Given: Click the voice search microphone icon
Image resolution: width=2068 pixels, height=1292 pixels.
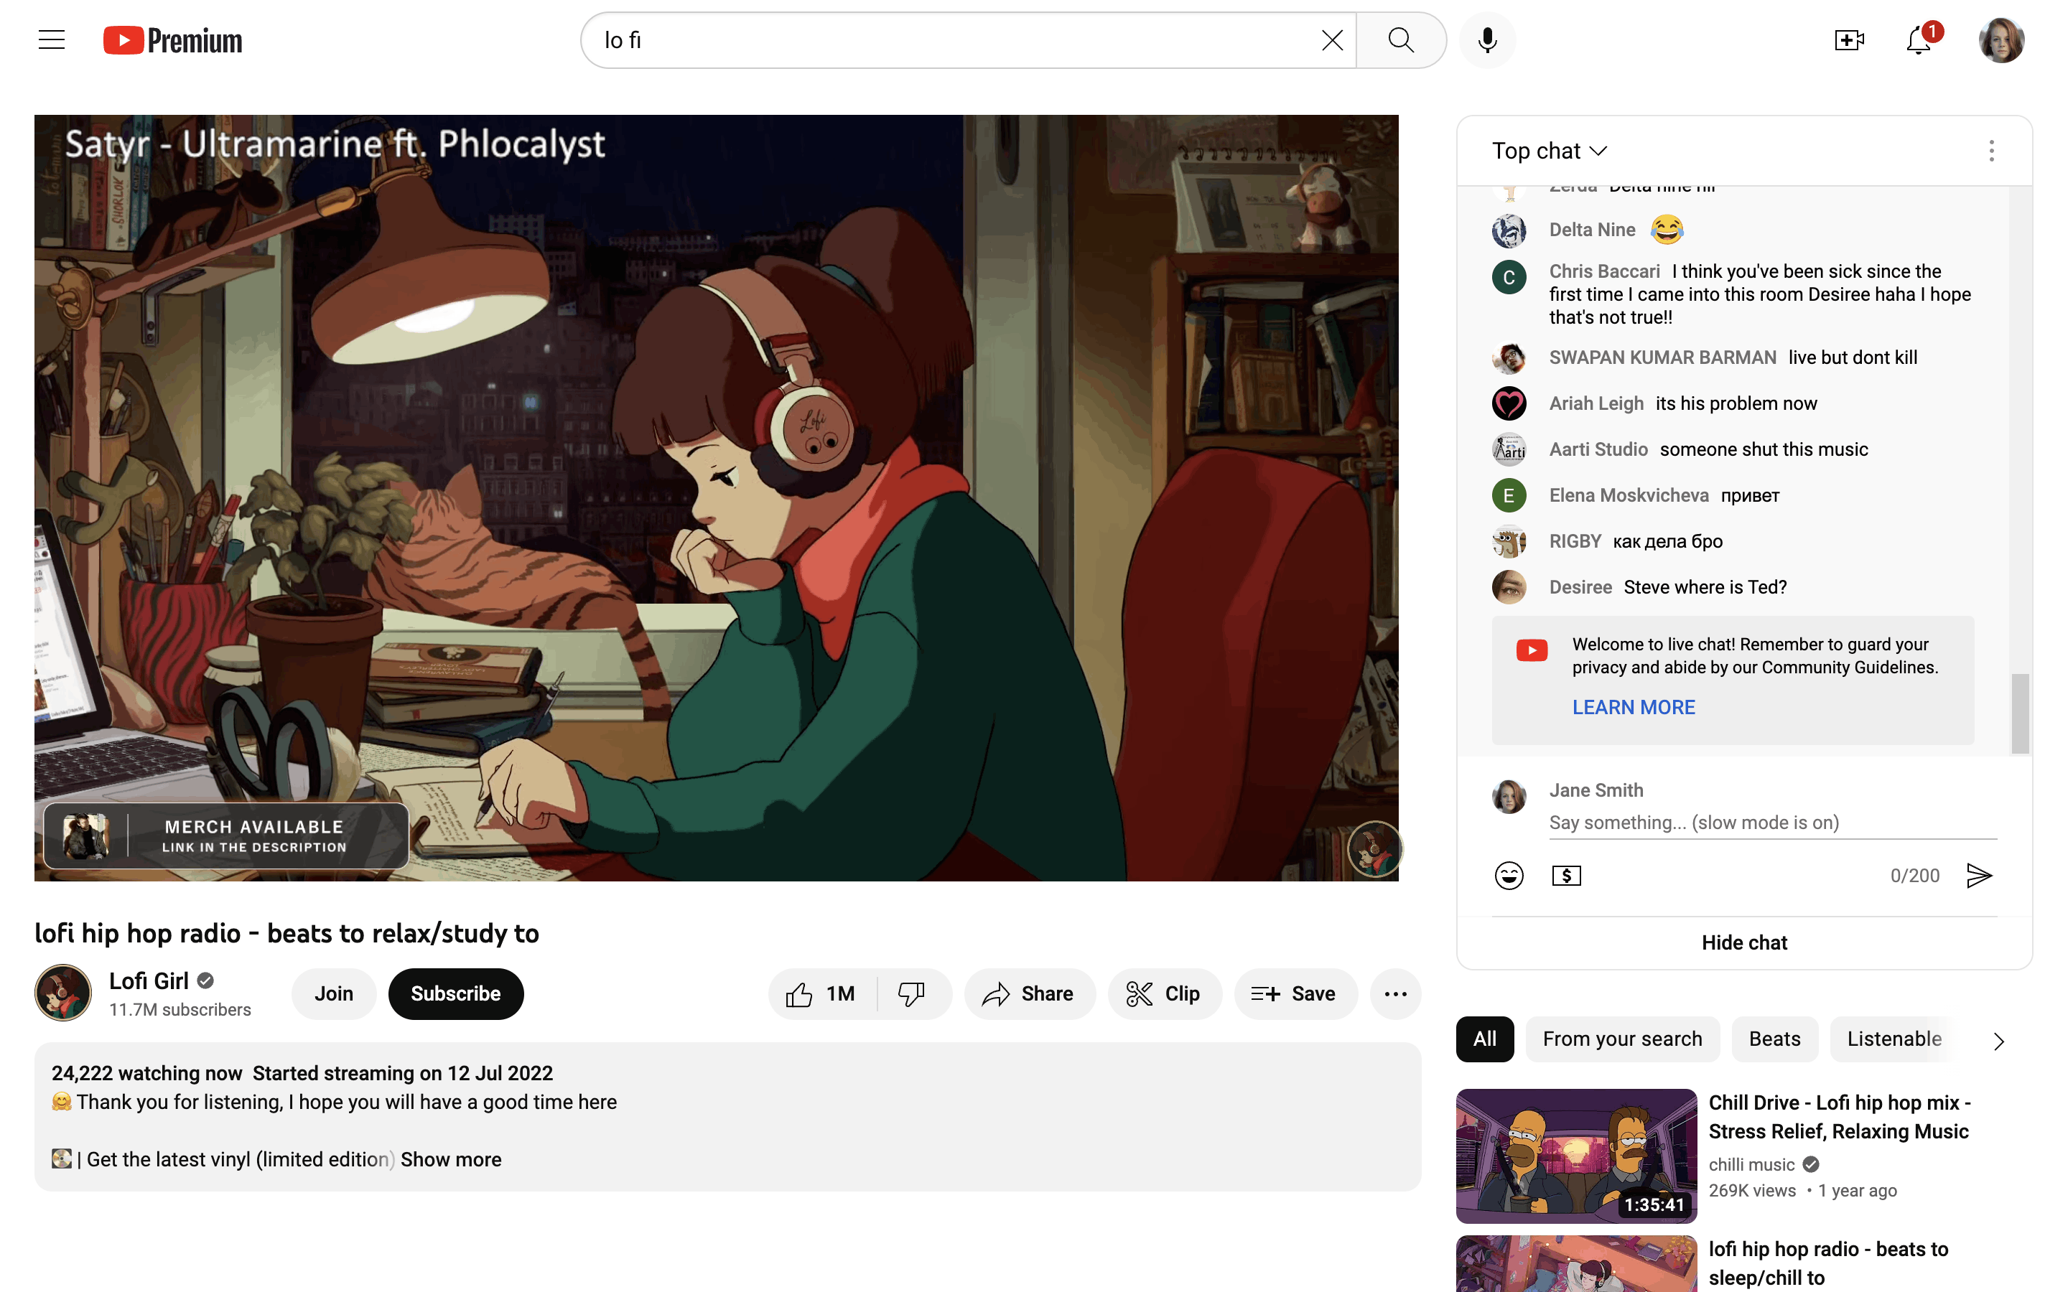Looking at the screenshot, I should click(1487, 40).
